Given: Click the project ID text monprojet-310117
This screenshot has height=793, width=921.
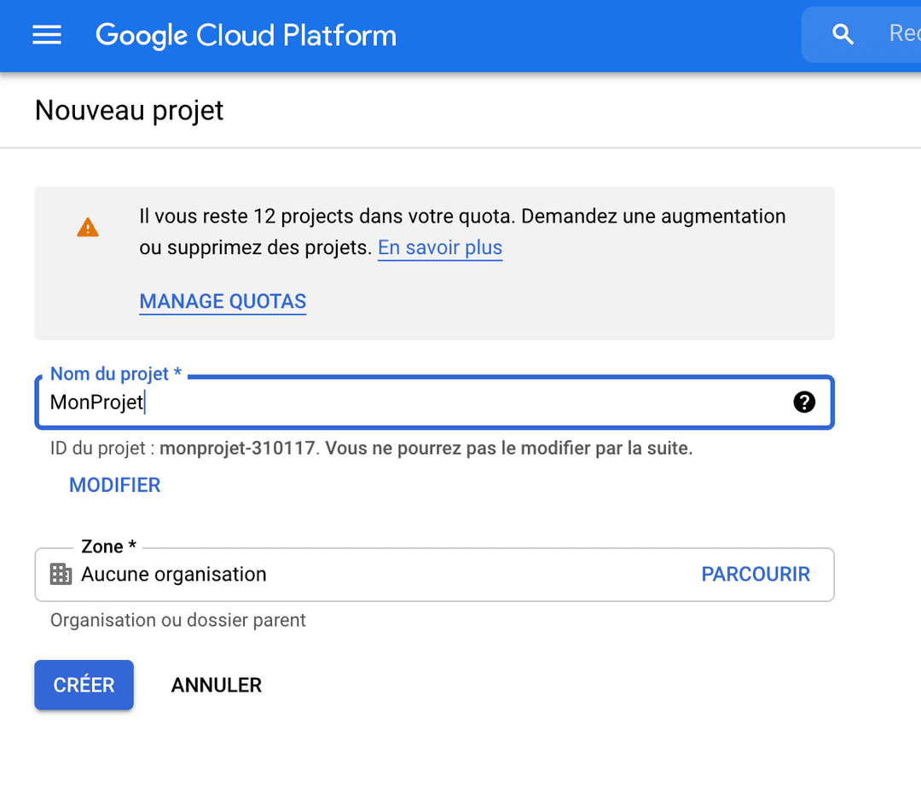Looking at the screenshot, I should coord(237,449).
